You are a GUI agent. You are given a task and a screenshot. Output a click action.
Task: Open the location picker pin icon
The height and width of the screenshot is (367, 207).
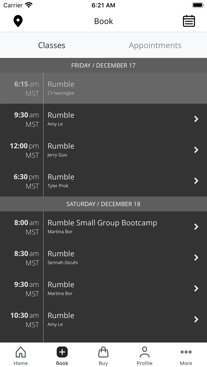pyautogui.click(x=18, y=21)
